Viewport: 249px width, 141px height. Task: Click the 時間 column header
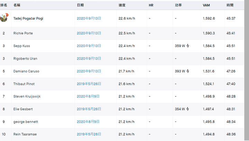pyautogui.click(x=230, y=5)
